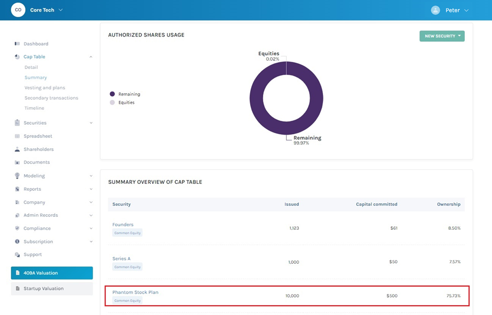Open the New Security dropdown button
The width and height of the screenshot is (492, 315).
pos(442,36)
